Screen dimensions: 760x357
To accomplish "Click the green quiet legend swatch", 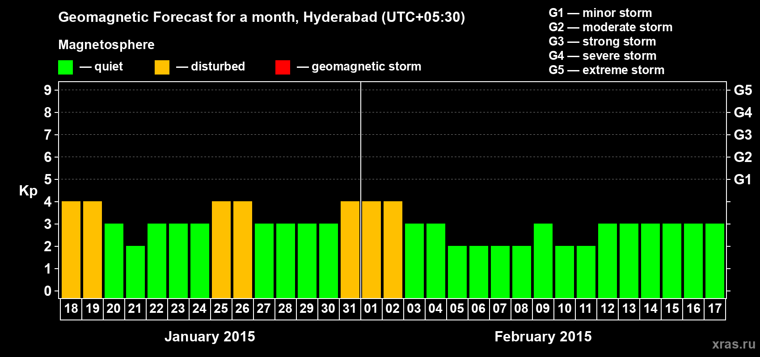I will pyautogui.click(x=65, y=67).
